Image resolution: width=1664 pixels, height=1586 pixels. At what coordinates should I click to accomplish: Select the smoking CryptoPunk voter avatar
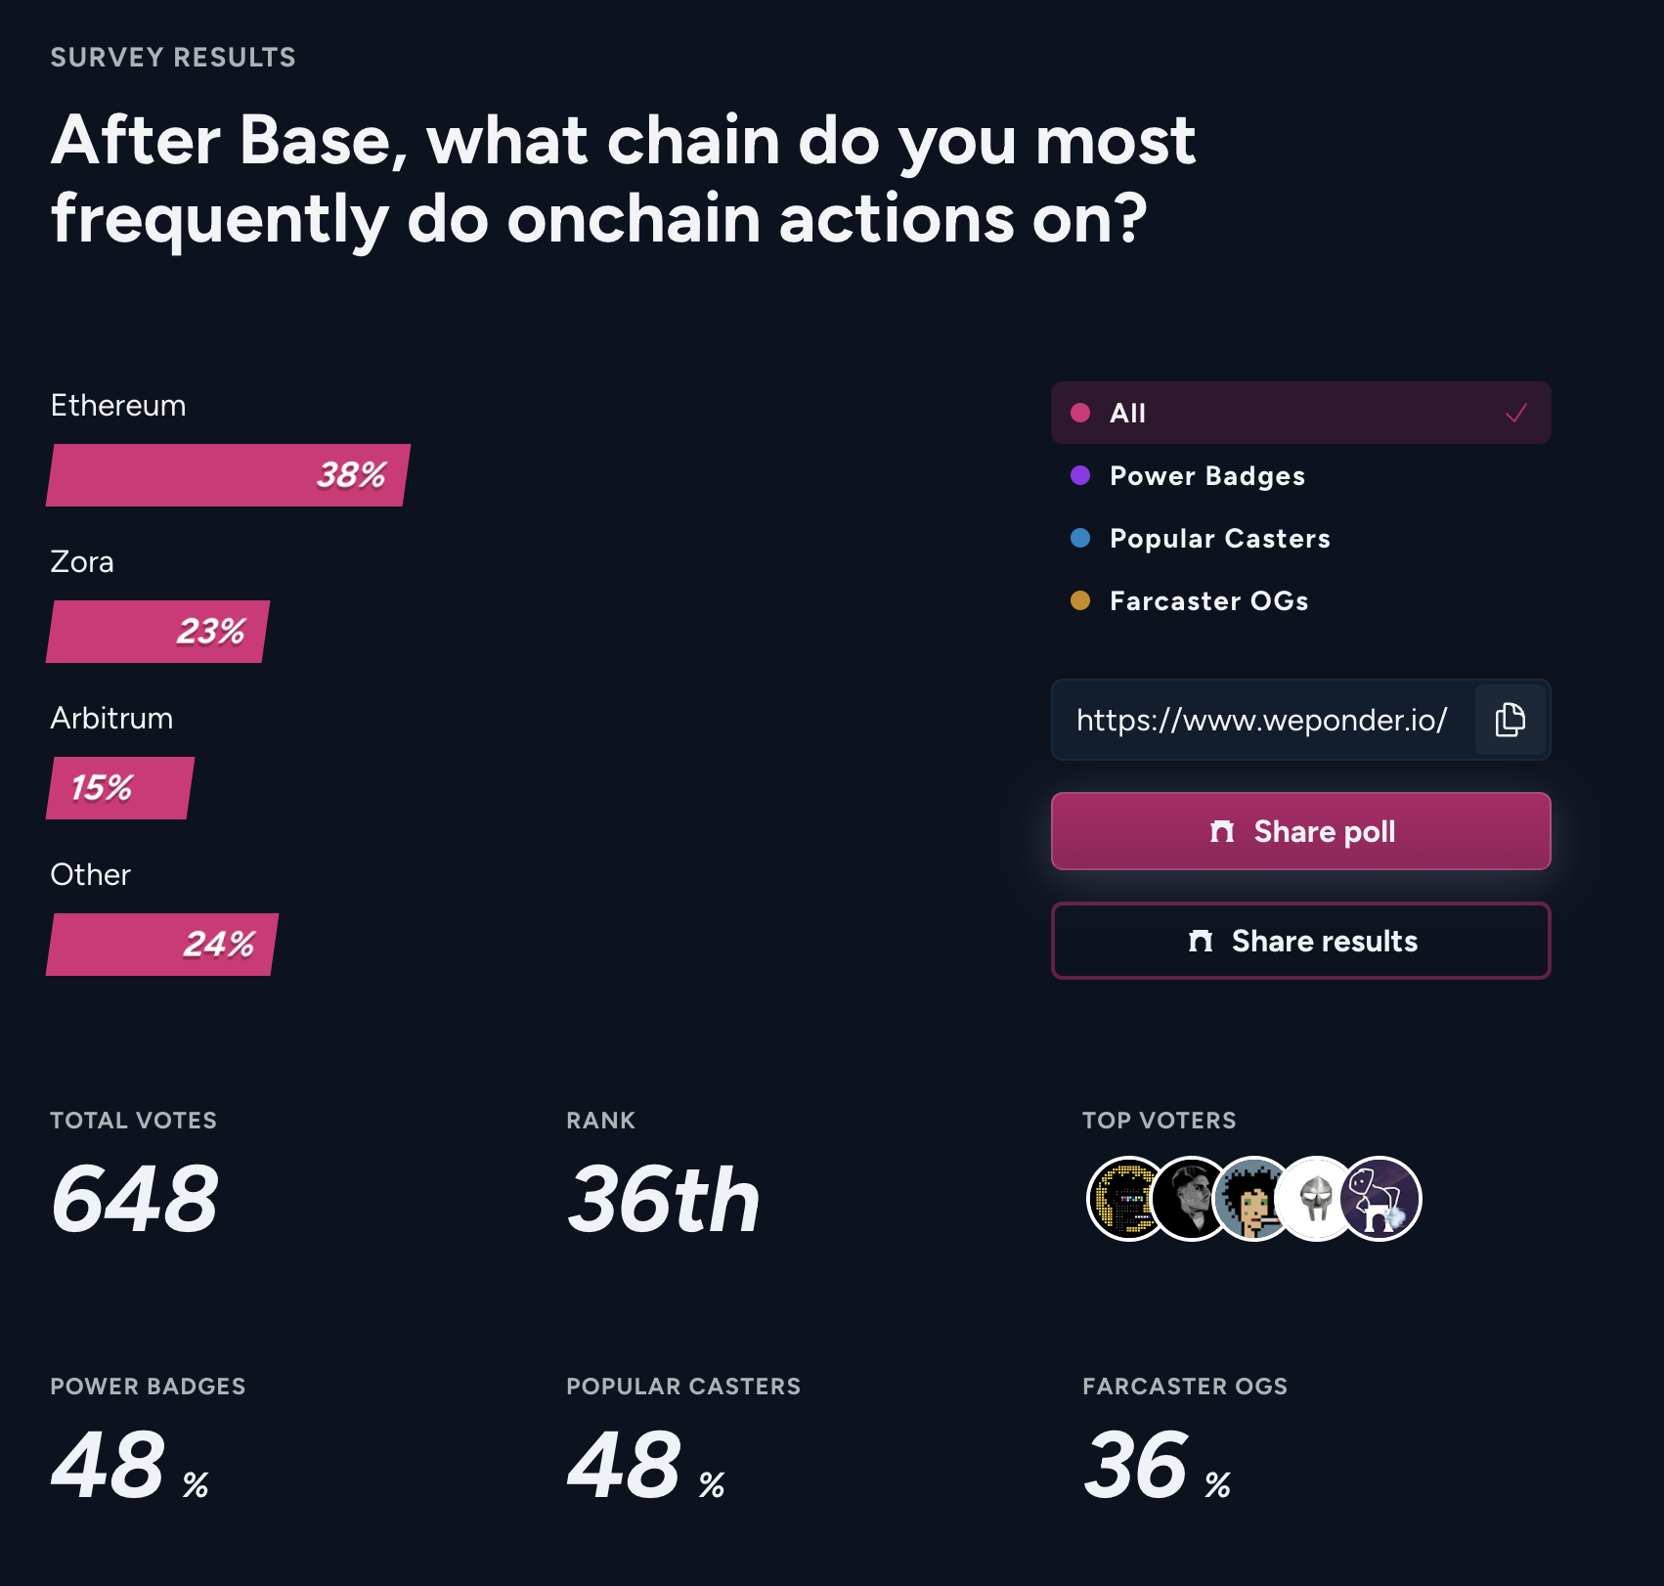point(1252,1199)
